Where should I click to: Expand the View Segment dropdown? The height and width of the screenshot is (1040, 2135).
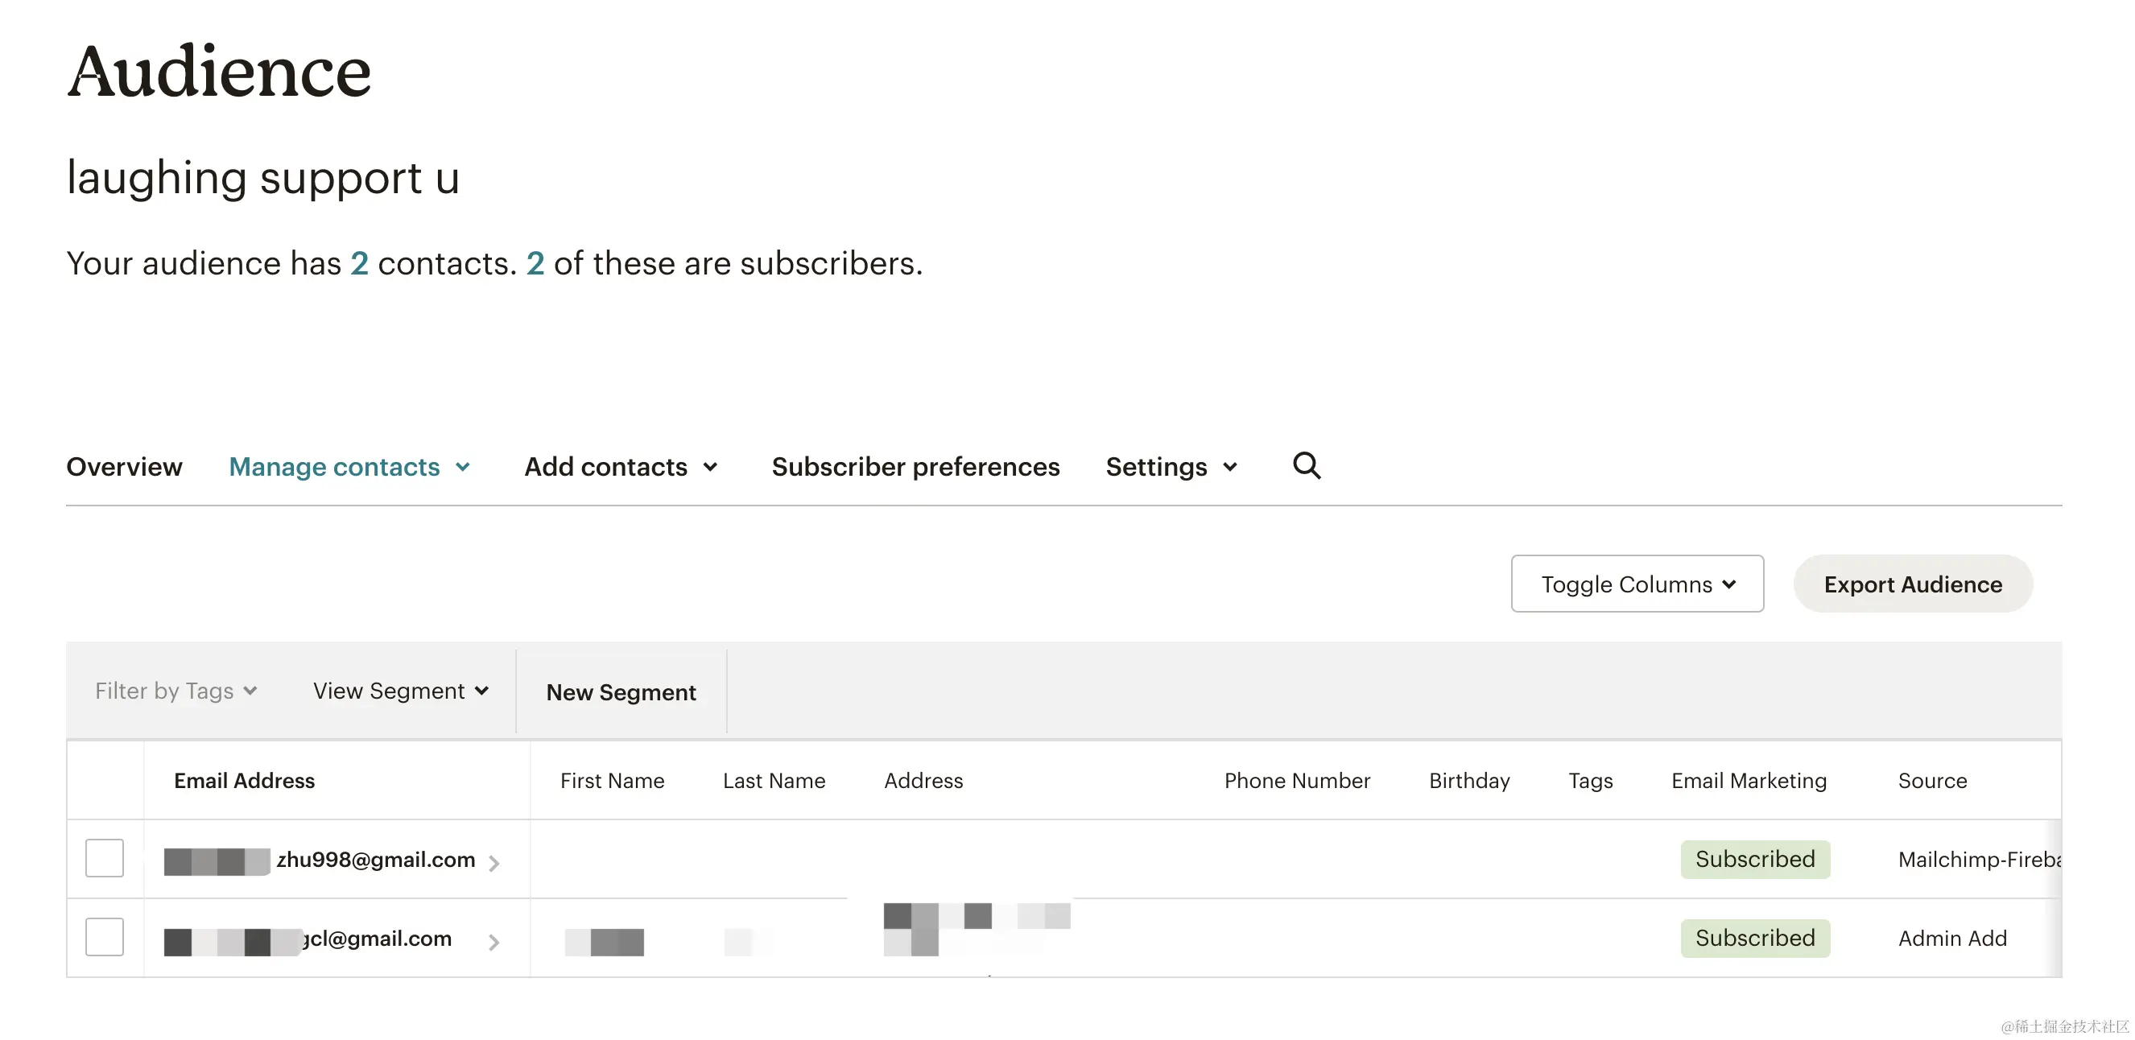400,691
